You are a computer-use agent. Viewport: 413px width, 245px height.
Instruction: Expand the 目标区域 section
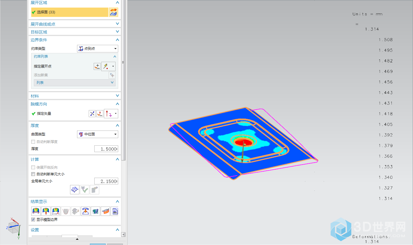(117, 32)
